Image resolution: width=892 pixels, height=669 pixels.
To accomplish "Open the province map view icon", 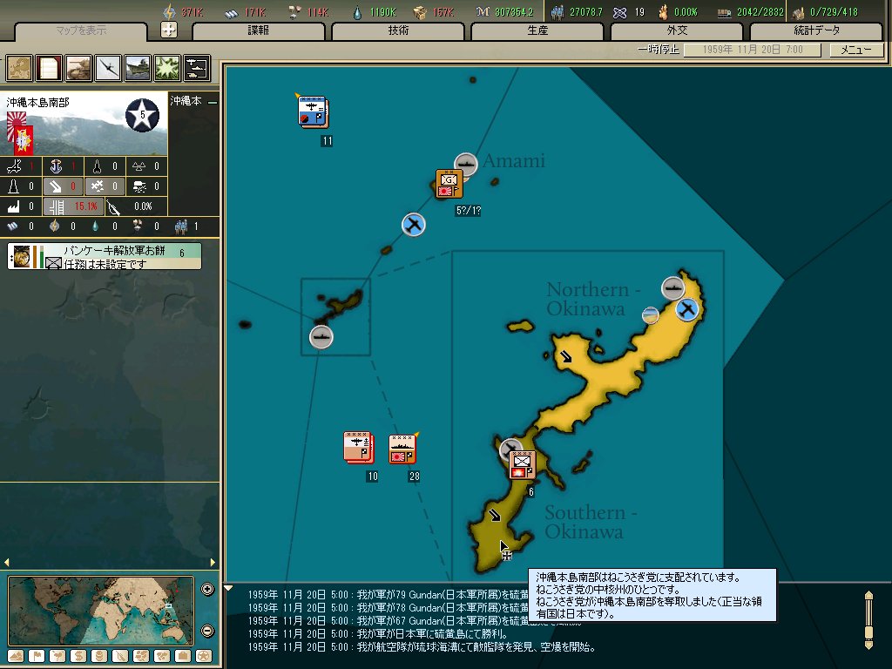I will (19, 68).
